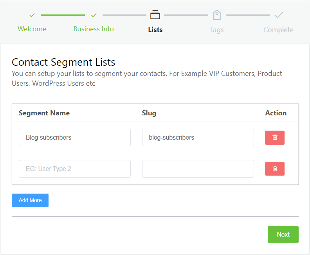The image size is (310, 255).
Task: Click the Welcome step checkmark icon
Action: click(32, 15)
